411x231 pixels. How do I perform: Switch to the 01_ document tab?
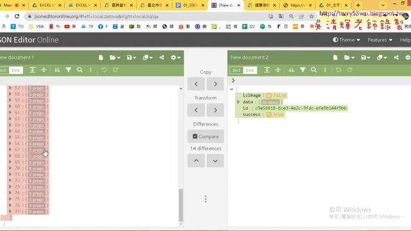(x=190, y=5)
